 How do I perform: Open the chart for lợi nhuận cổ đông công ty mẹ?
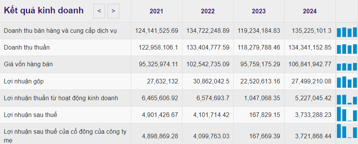tap(347, 131)
